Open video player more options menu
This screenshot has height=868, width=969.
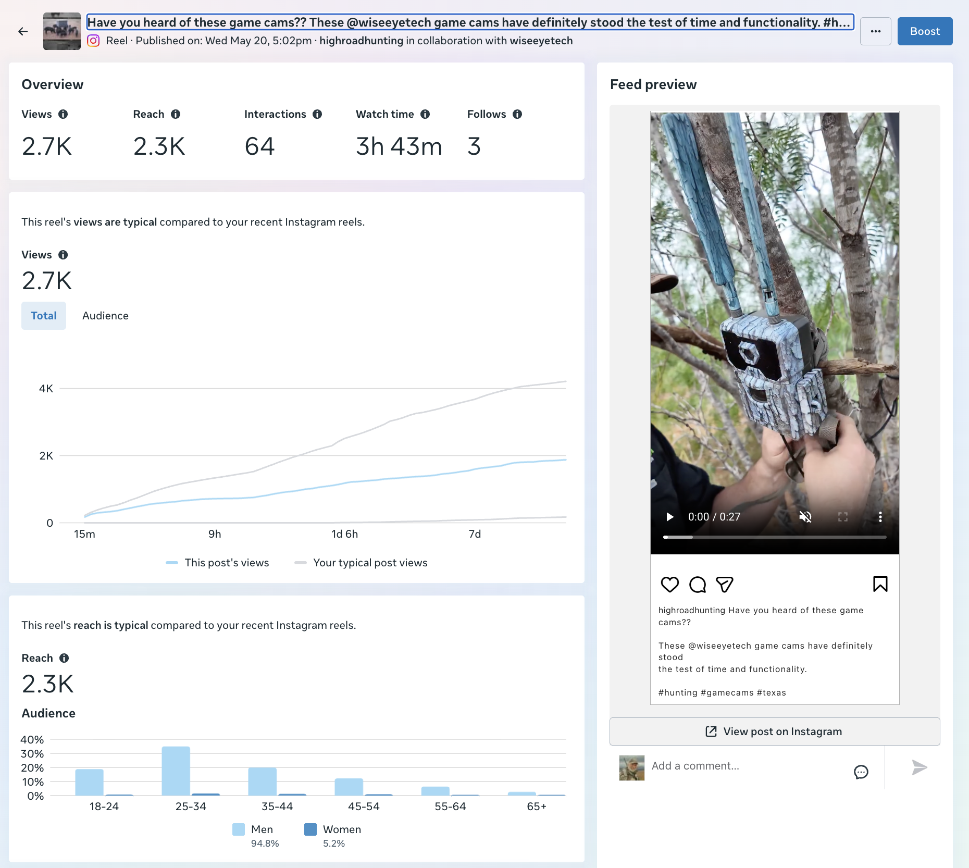click(x=880, y=517)
